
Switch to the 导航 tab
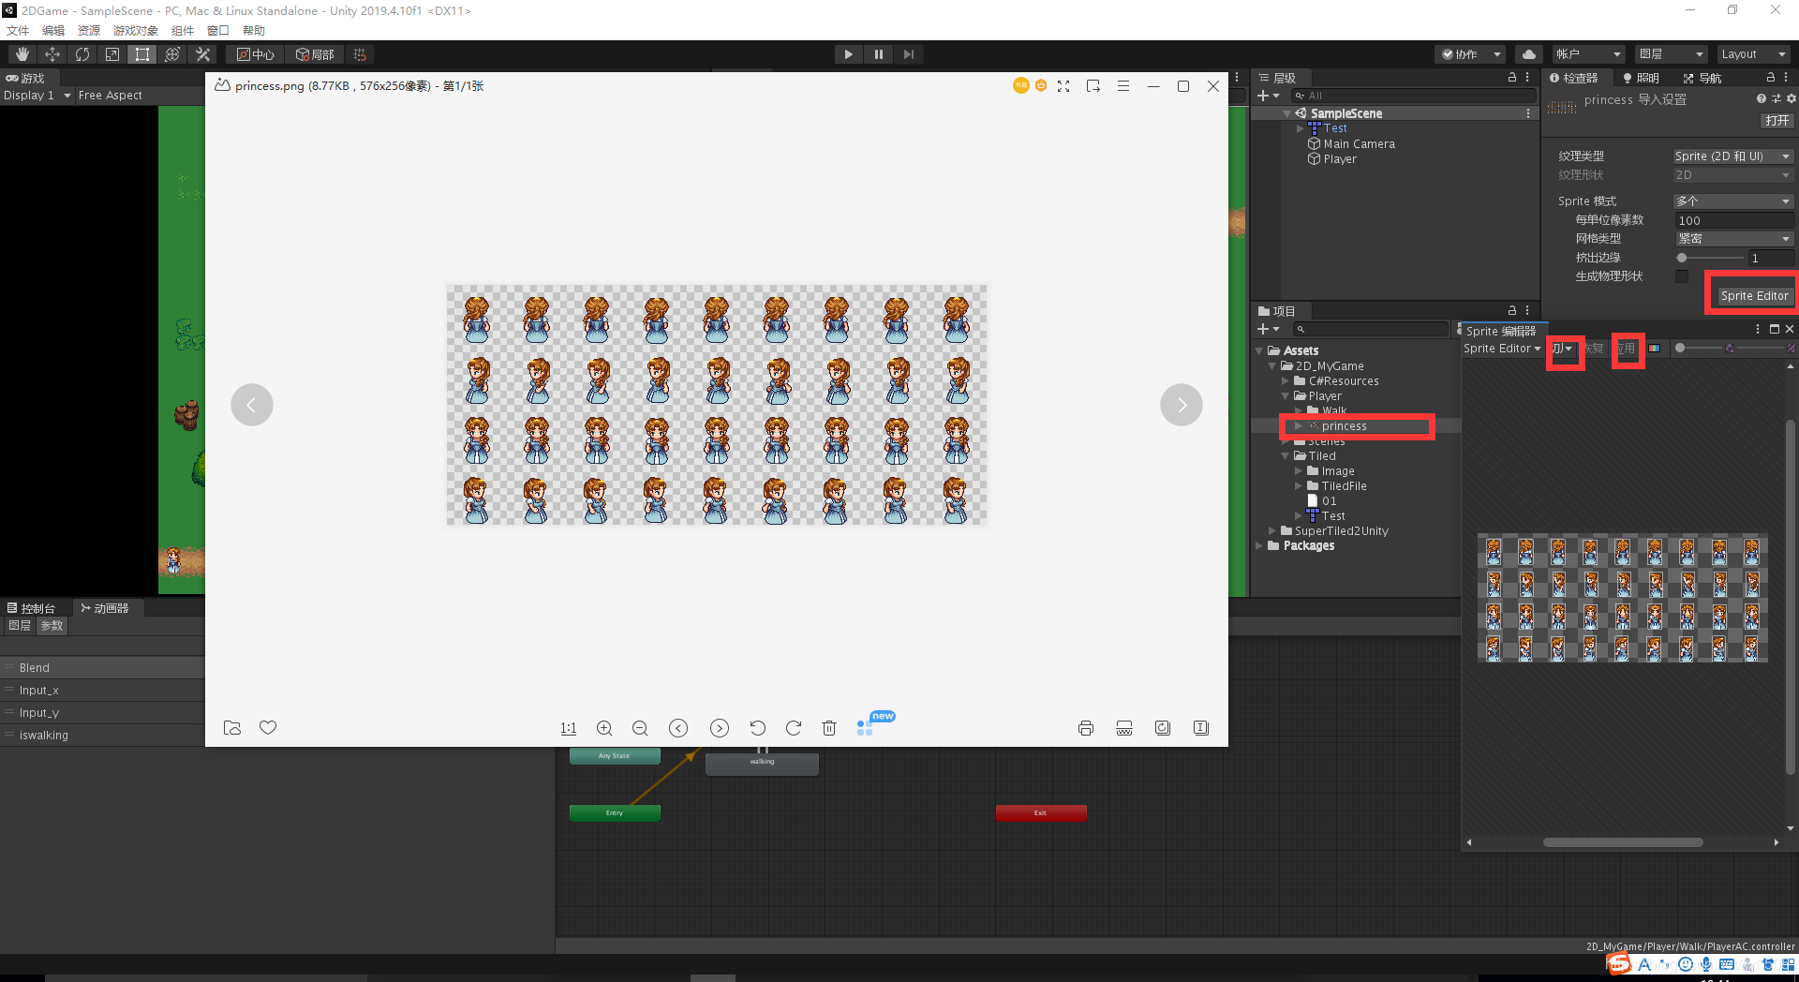(1703, 78)
